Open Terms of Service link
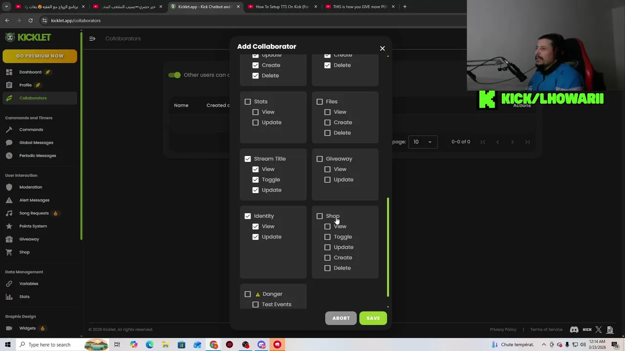625x351 pixels. (546, 330)
